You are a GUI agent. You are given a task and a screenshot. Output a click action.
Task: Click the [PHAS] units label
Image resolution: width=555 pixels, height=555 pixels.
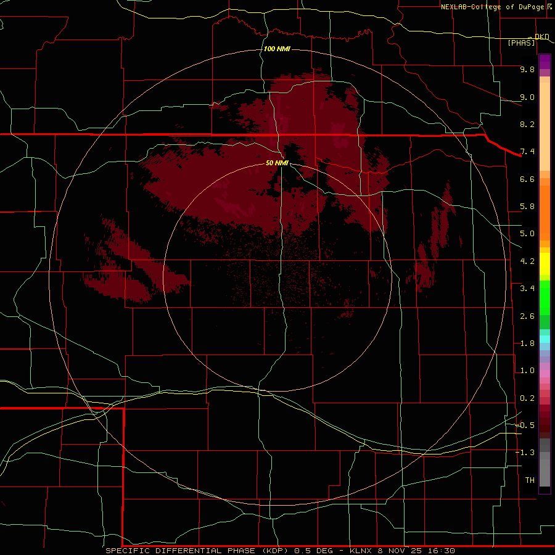pyautogui.click(x=521, y=43)
